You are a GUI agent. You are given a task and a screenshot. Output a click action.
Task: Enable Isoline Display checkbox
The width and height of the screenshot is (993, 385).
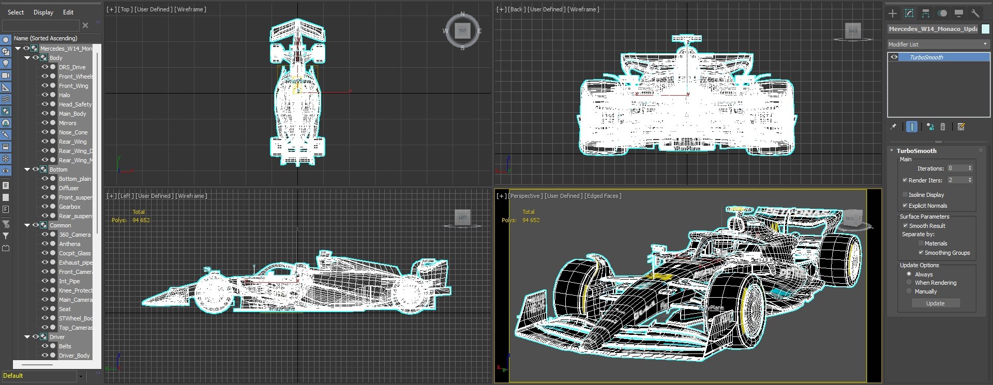pos(905,195)
